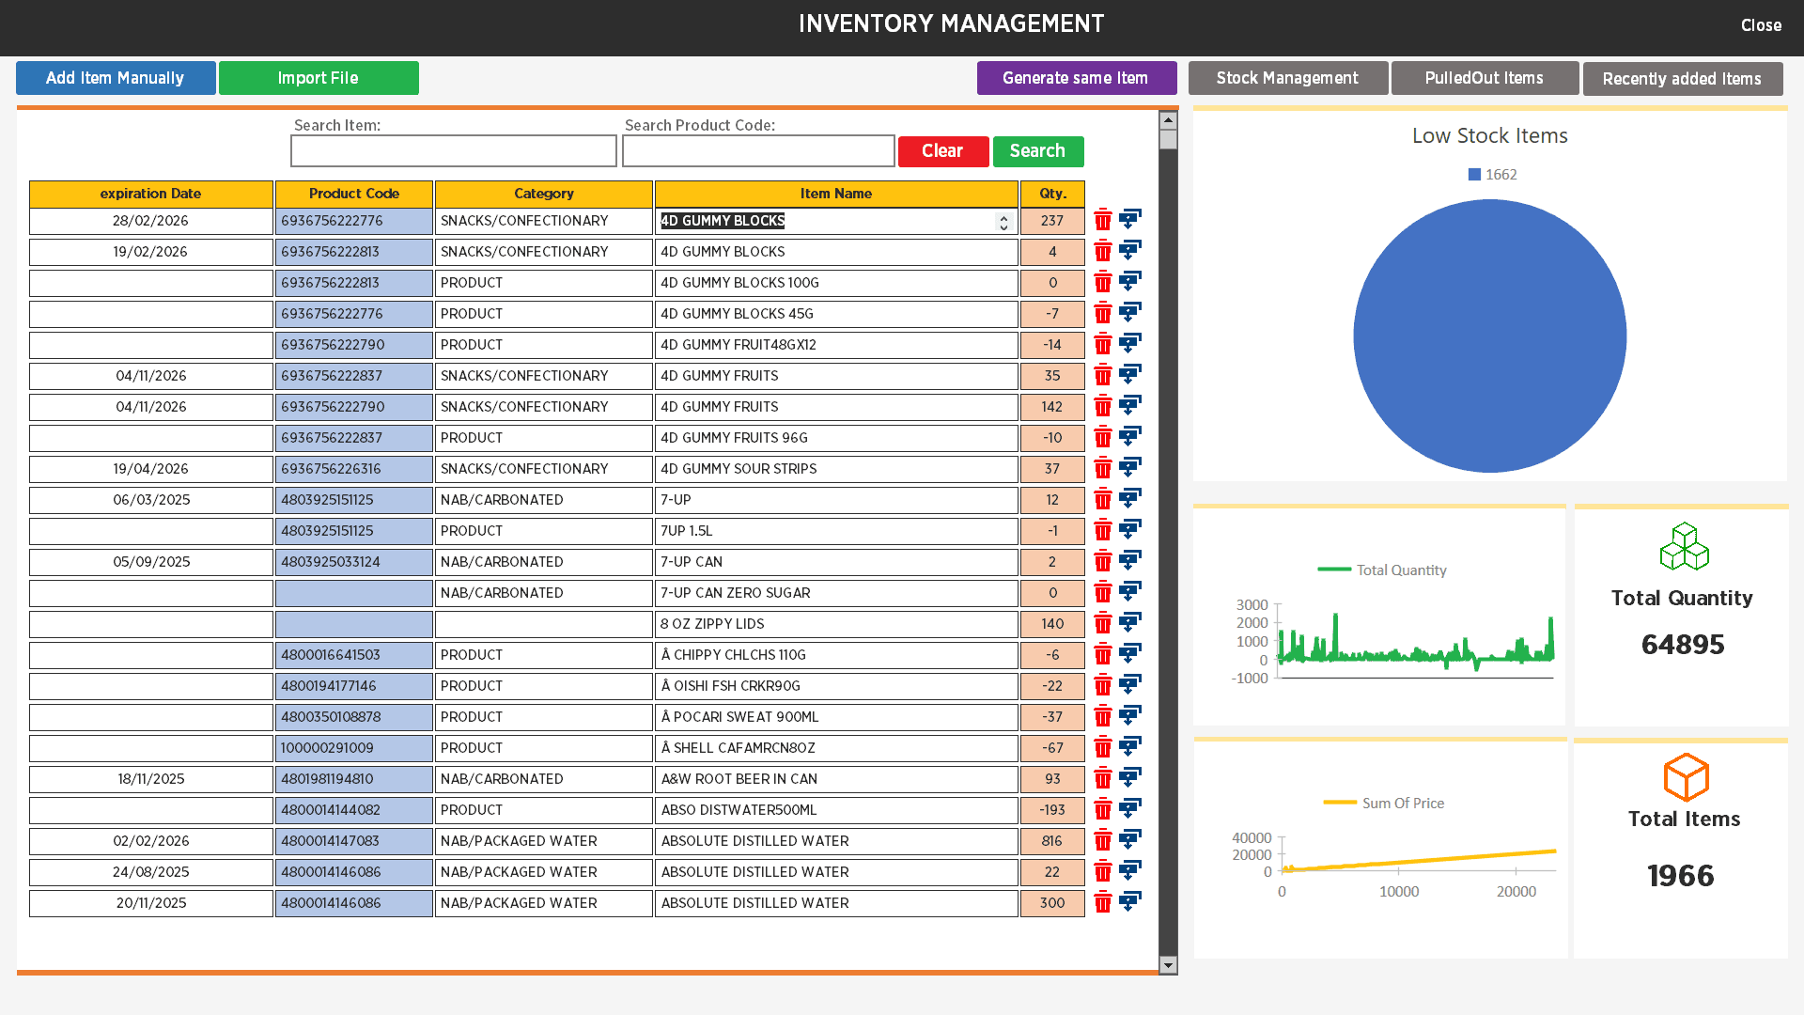The width and height of the screenshot is (1804, 1015).
Task: Click the Import File button
Action: [x=319, y=78]
